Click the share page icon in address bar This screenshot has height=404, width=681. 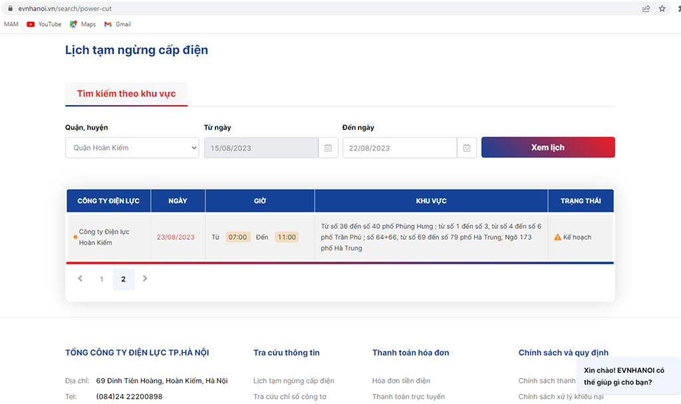point(646,9)
